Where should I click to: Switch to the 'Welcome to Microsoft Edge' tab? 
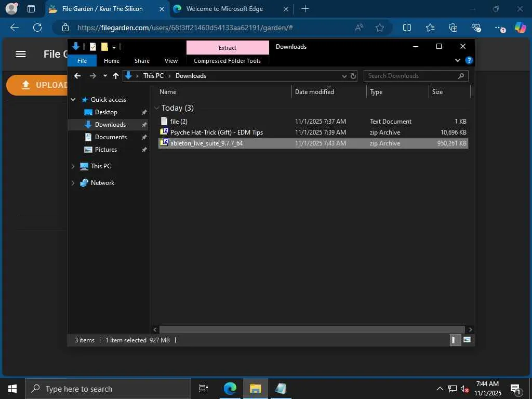click(x=224, y=9)
